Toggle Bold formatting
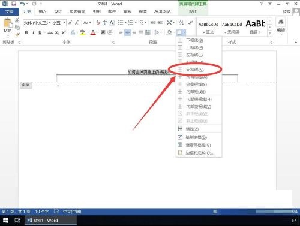The height and width of the screenshot is (226, 300). coord(26,32)
